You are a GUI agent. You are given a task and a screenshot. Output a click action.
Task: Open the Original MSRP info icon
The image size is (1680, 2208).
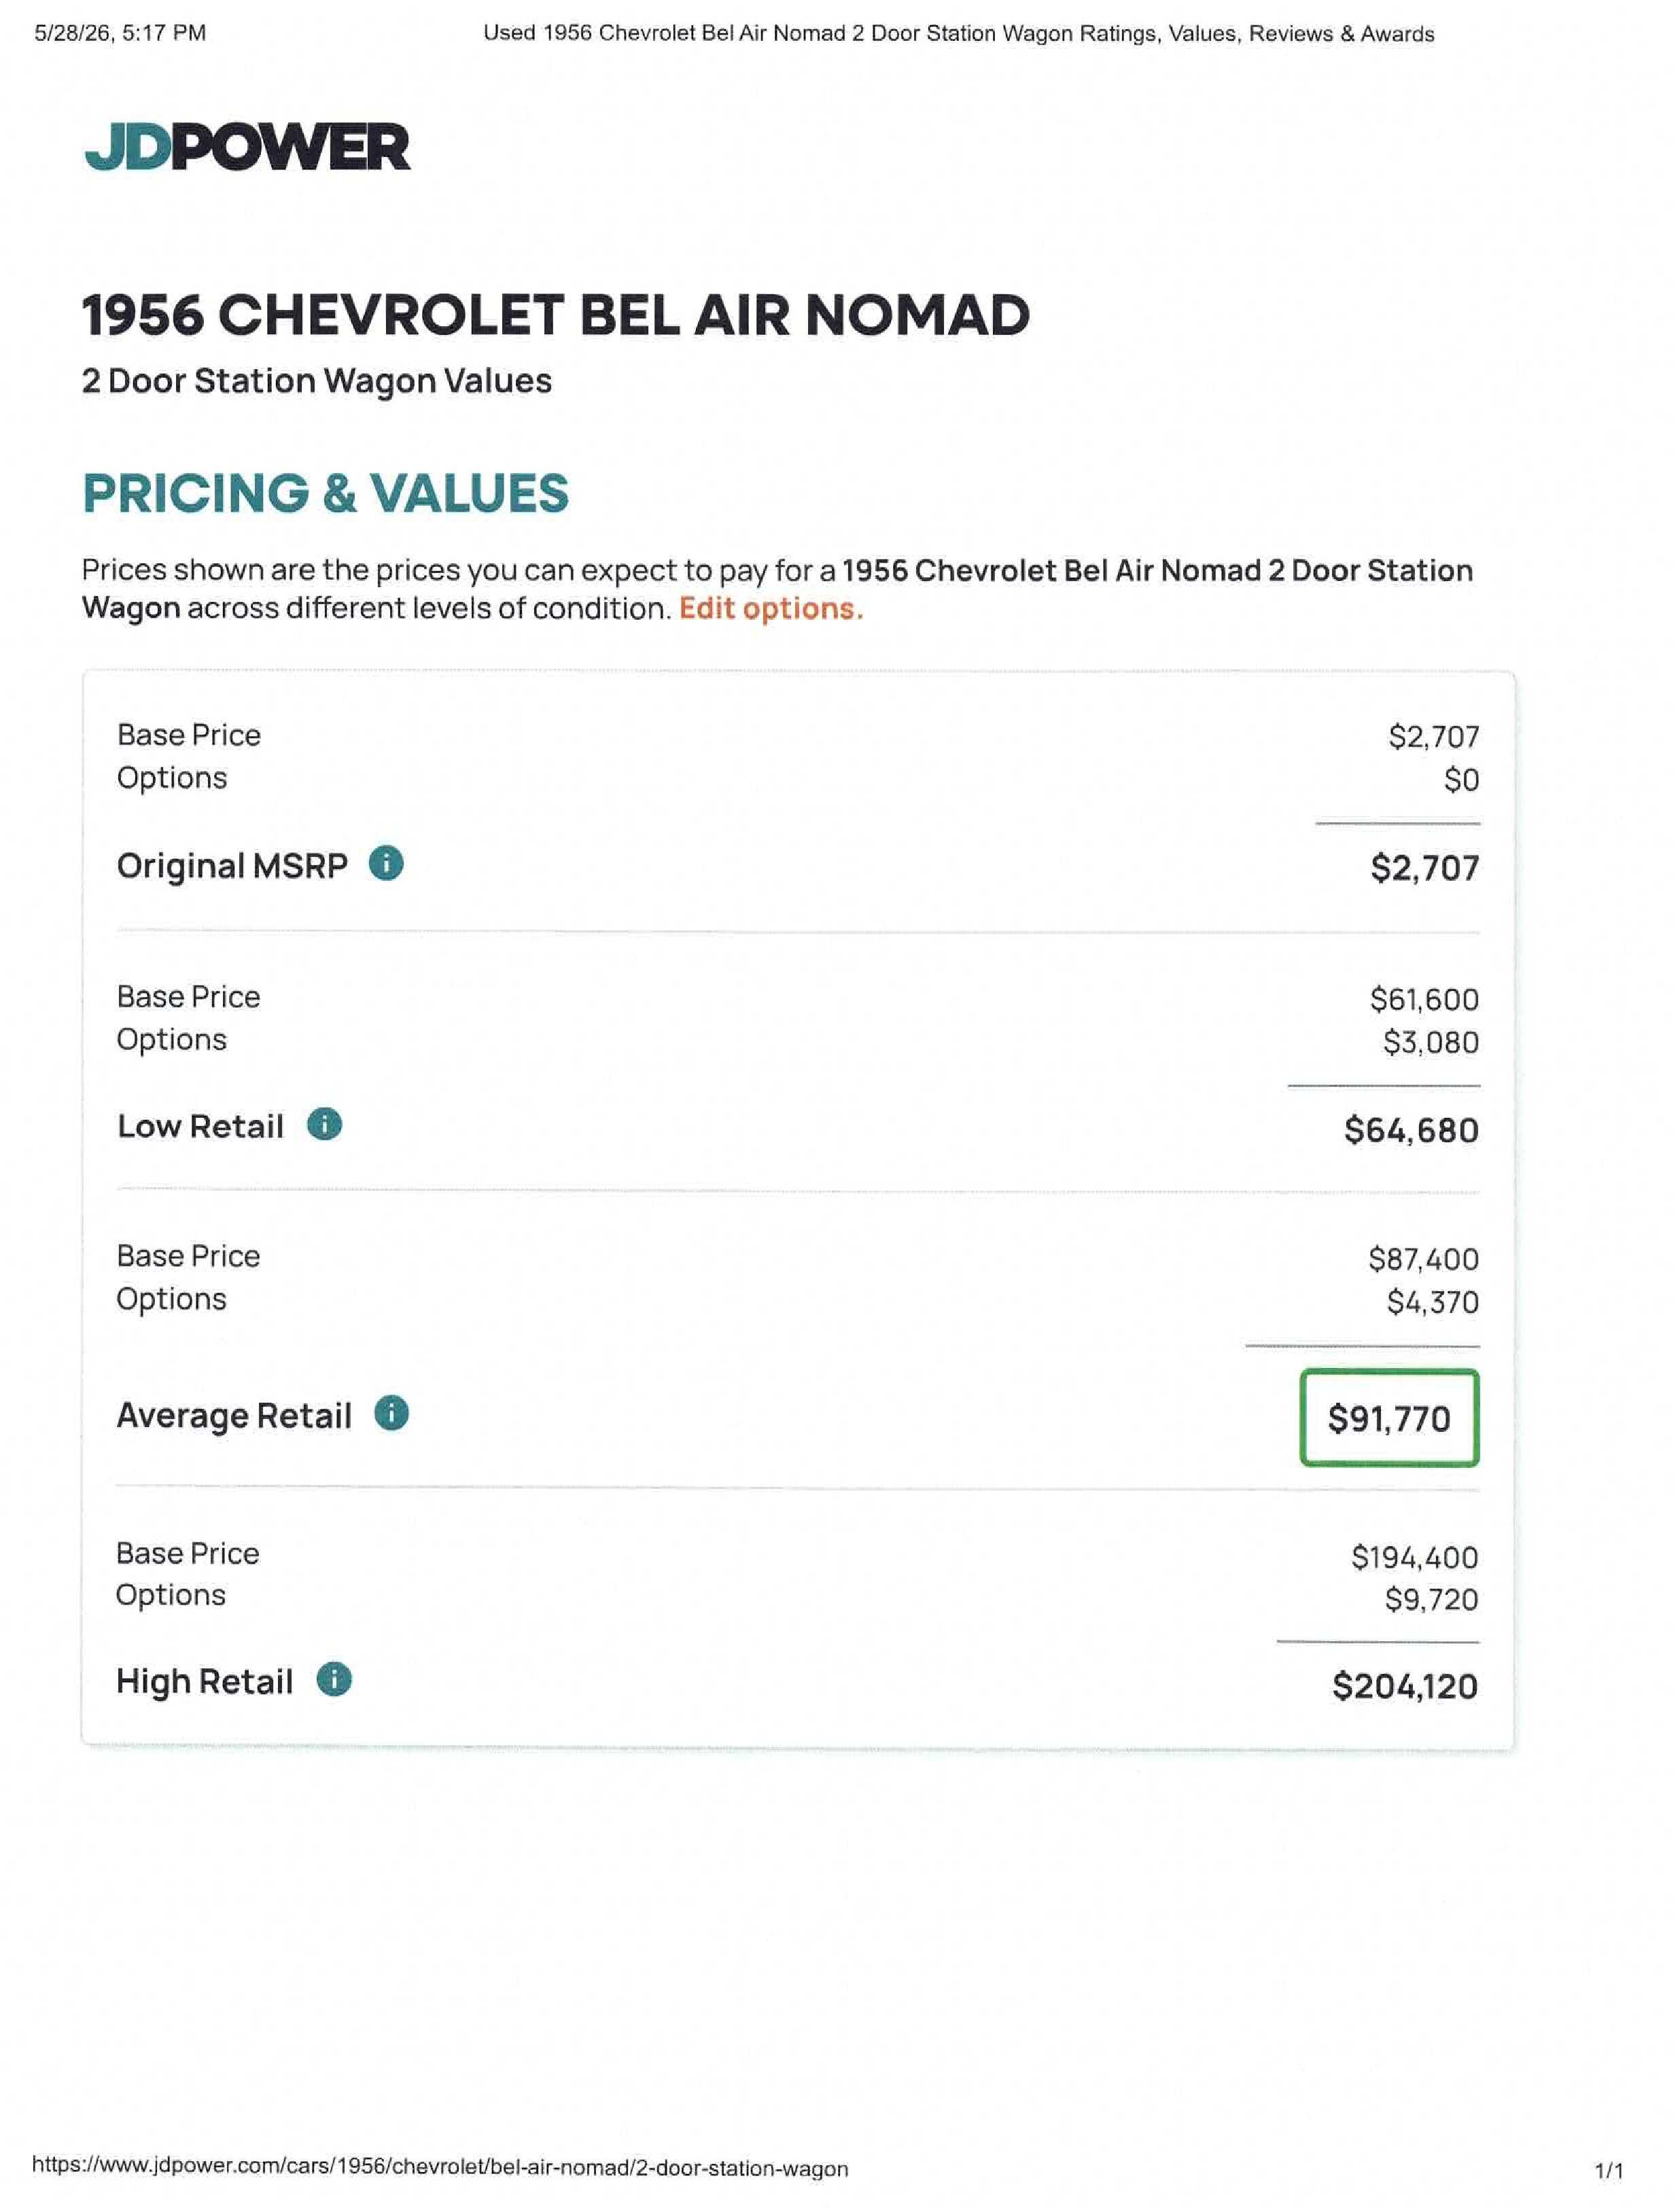coord(386,863)
